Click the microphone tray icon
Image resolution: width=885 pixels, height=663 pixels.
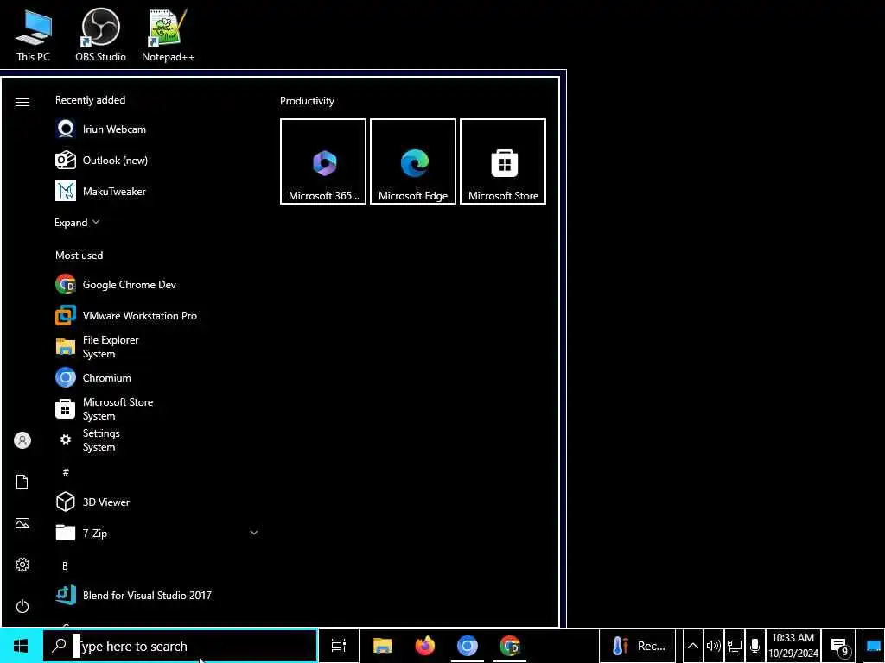pos(754,646)
